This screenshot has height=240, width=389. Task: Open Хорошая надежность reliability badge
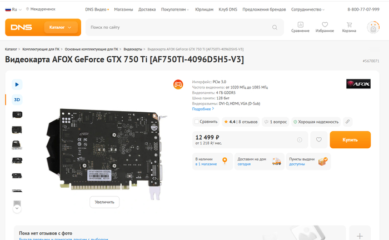click(316, 122)
